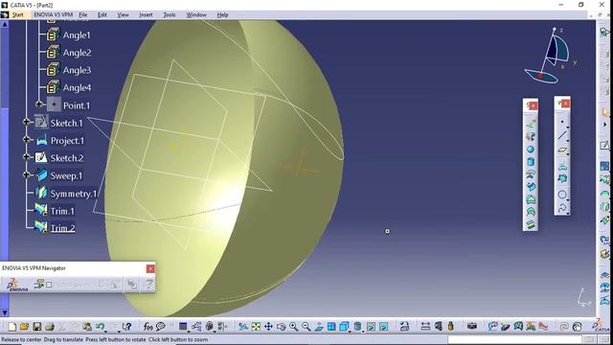Select the Rotate view tool
Viewport: 613px width, 345px height.
tap(281, 327)
